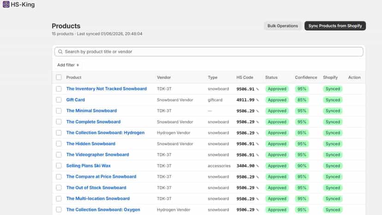The width and height of the screenshot is (382, 215).
Task: Select The Multi-location Snowboard checkbox
Action: (x=59, y=198)
